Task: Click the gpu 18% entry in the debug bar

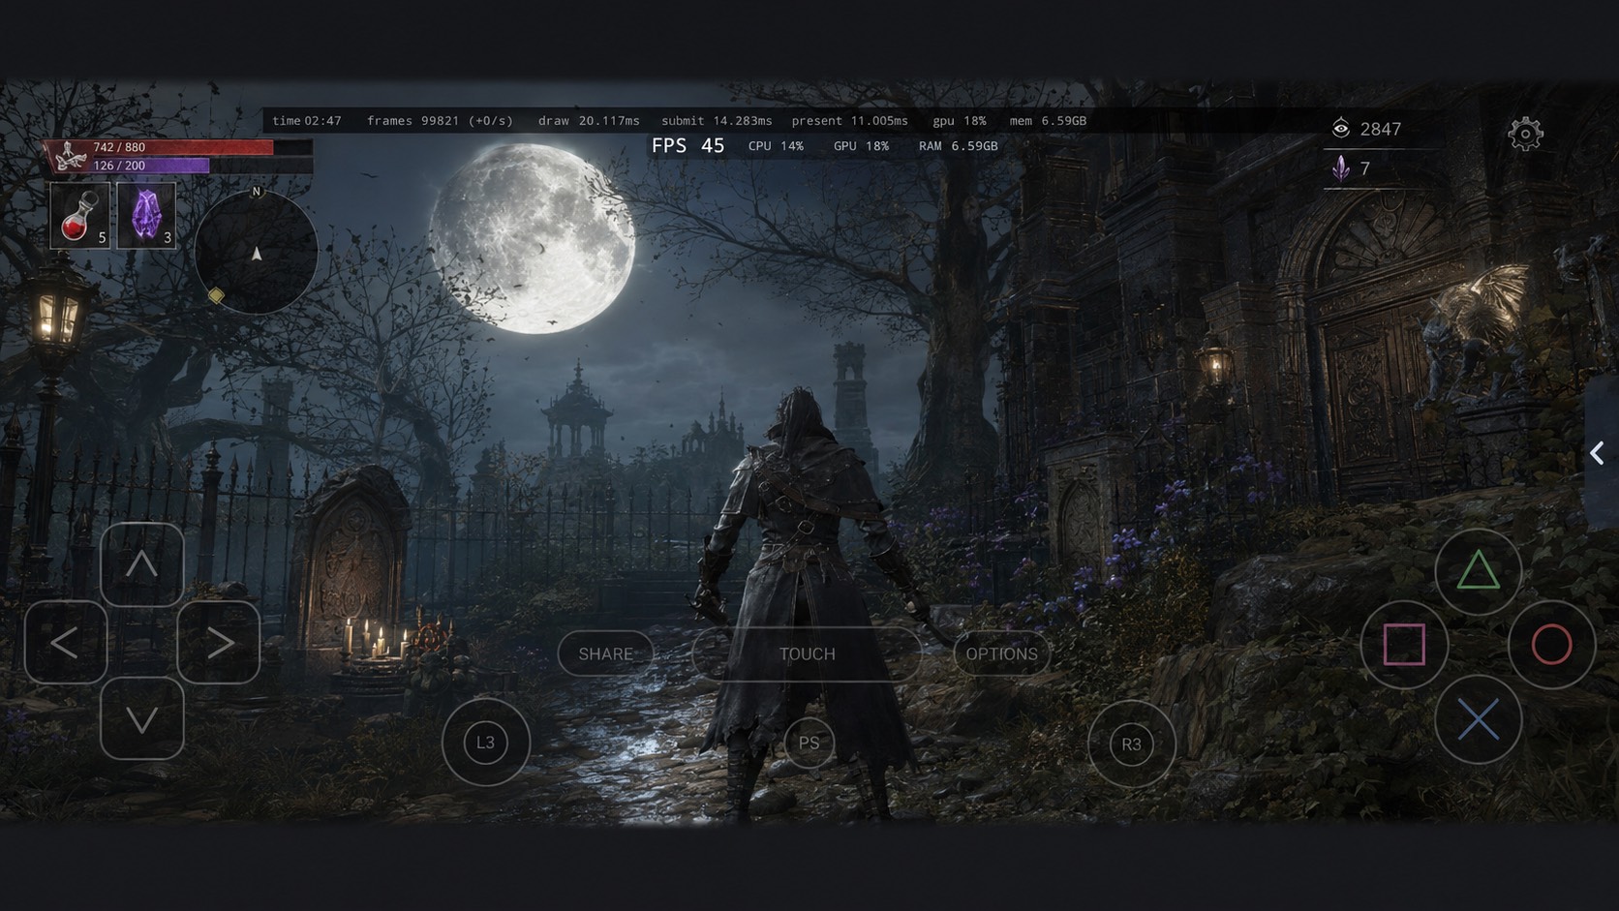Action: pyautogui.click(x=959, y=121)
